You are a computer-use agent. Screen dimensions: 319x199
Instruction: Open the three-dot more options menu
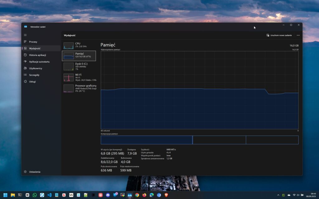(x=298, y=35)
